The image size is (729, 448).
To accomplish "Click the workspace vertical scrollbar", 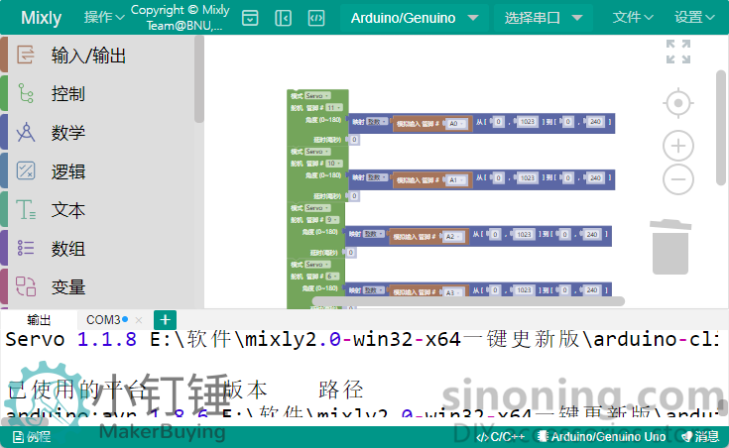I will point(721,128).
